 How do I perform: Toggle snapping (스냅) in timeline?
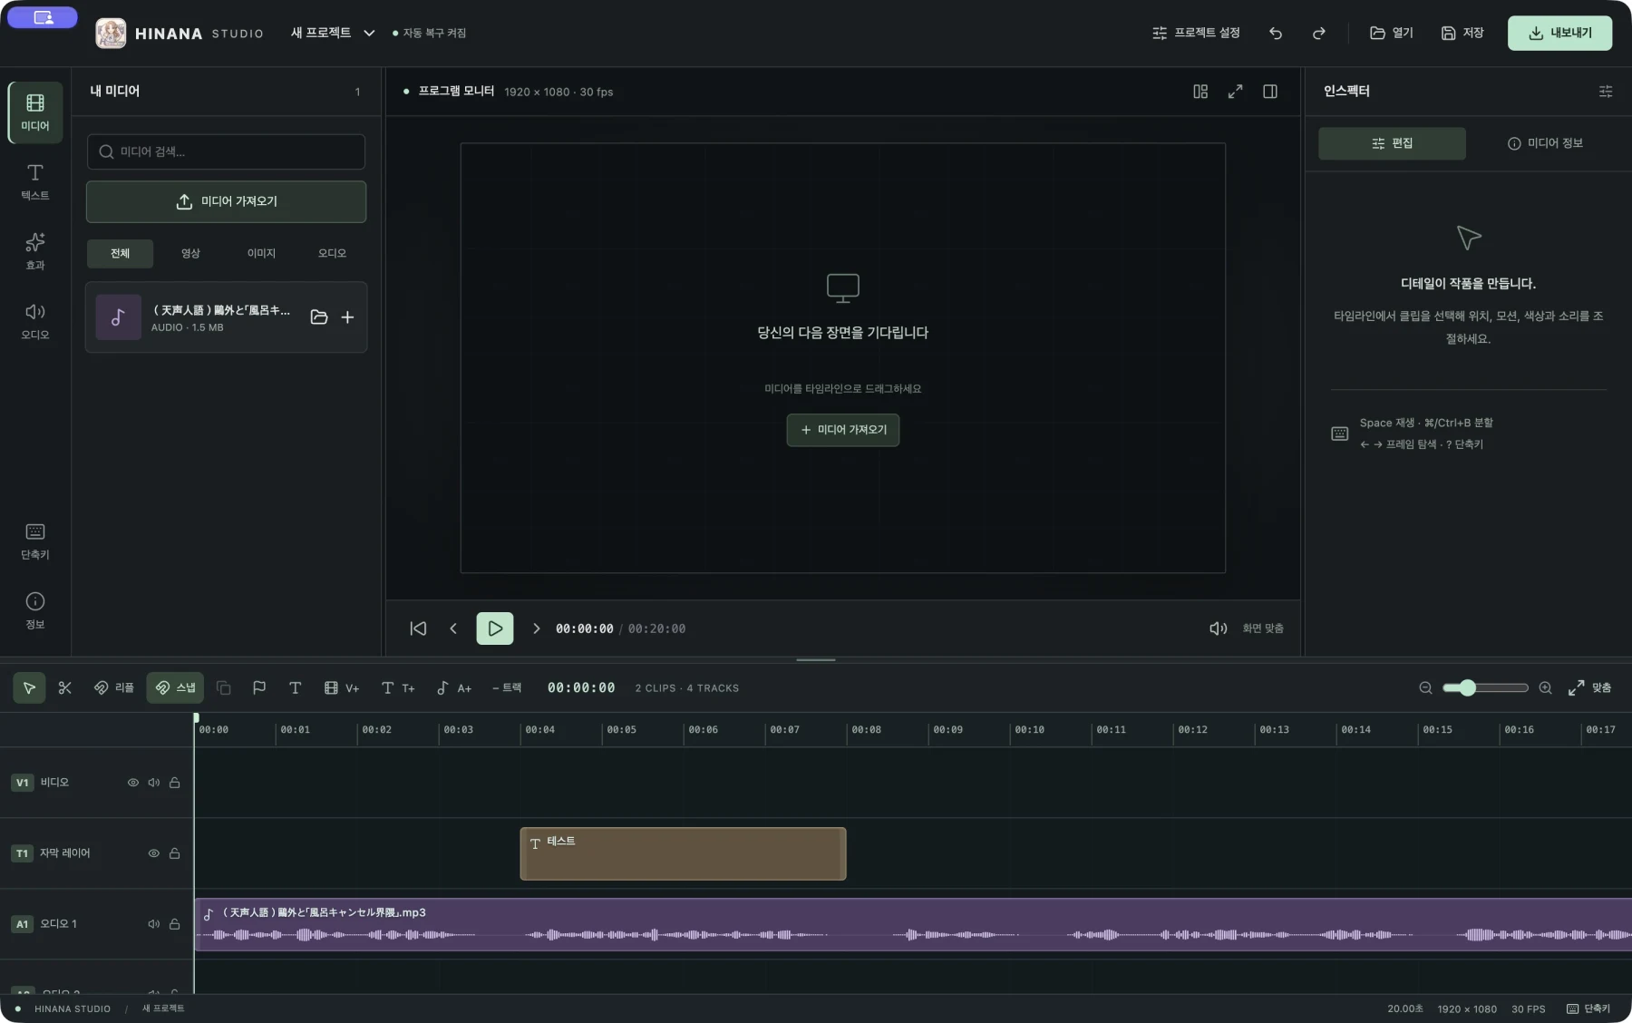click(175, 687)
